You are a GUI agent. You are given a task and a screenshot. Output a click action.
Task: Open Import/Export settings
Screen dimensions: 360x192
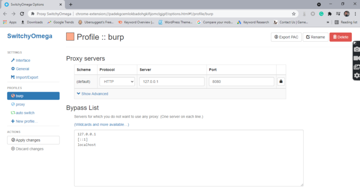(x=24, y=77)
